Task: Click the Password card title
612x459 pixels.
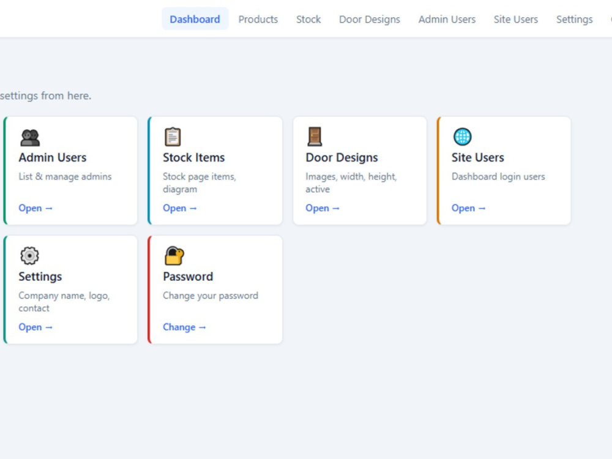Action: [x=188, y=277]
